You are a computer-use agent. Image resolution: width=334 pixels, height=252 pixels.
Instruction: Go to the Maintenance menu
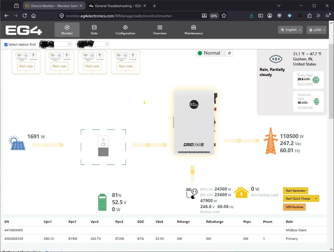[x=194, y=30]
